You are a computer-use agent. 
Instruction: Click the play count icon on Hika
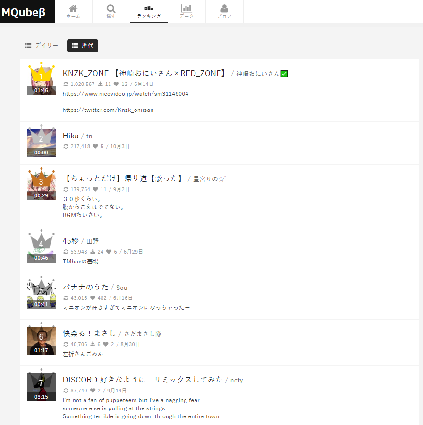(66, 146)
